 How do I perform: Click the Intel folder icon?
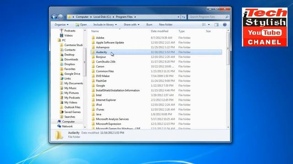pyautogui.click(x=93, y=95)
